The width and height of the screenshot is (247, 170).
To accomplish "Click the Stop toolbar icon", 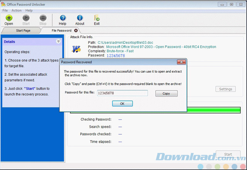I will coord(43,18).
